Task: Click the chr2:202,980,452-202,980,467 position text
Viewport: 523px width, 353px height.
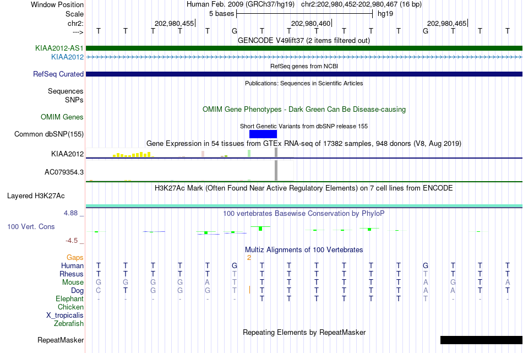Action: [x=361, y=4]
